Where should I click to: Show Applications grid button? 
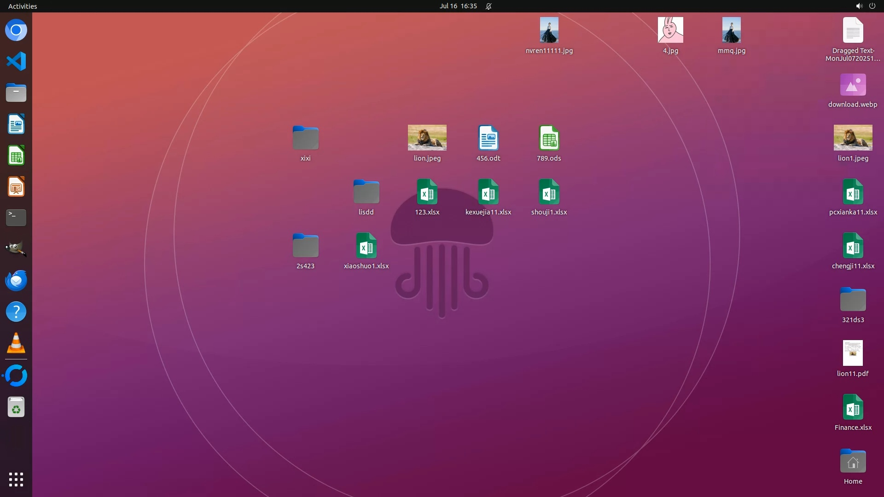click(16, 480)
